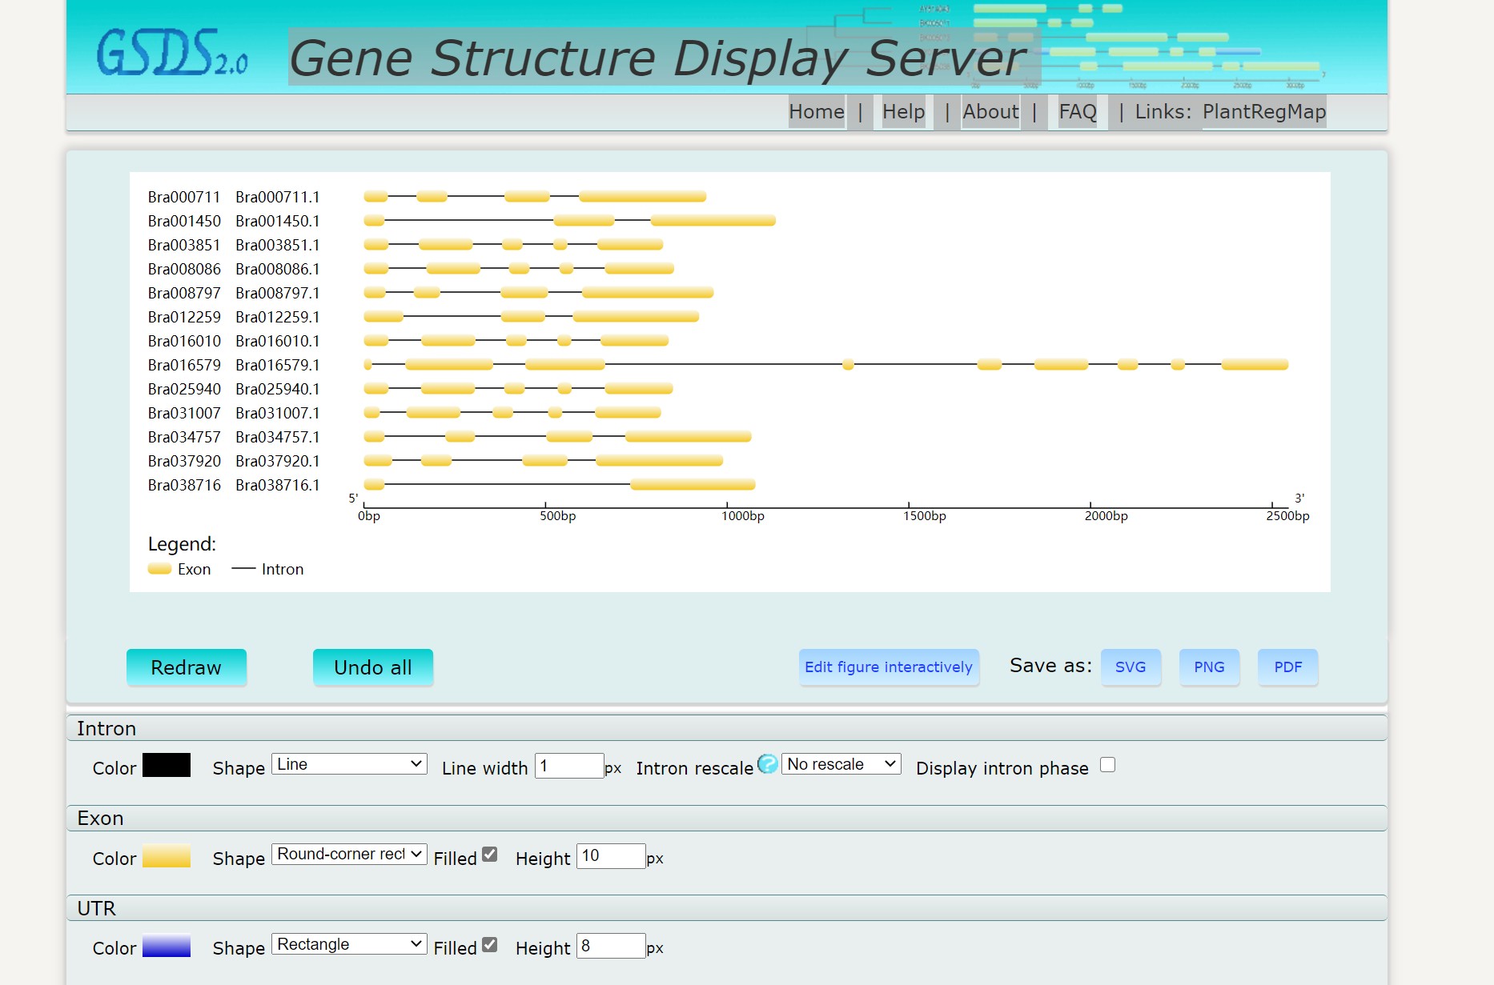Open the PlantRegMap link
Image resolution: width=1494 pixels, height=985 pixels.
tap(1263, 112)
